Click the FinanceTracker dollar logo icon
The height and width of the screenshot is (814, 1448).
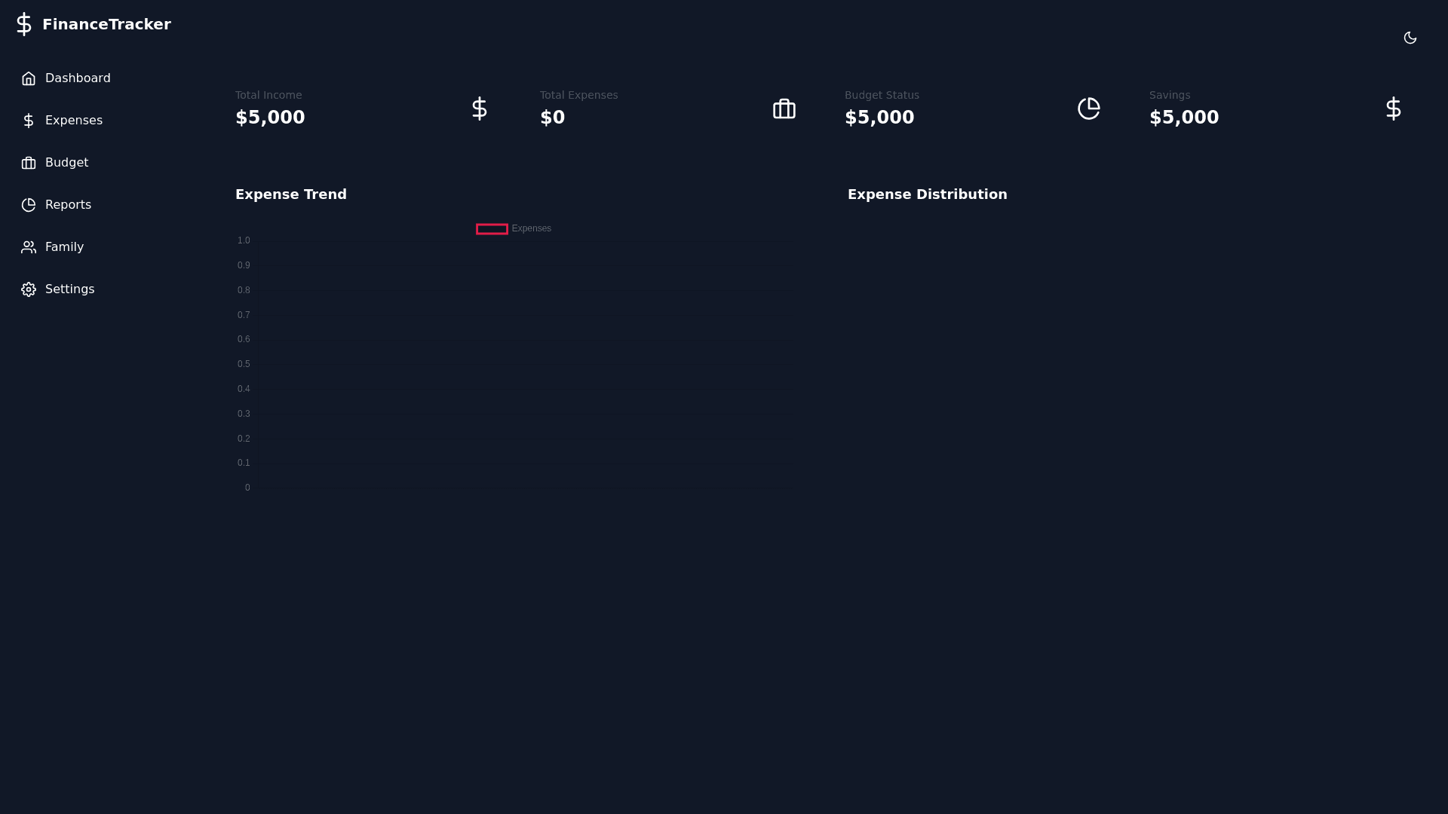[24, 24]
